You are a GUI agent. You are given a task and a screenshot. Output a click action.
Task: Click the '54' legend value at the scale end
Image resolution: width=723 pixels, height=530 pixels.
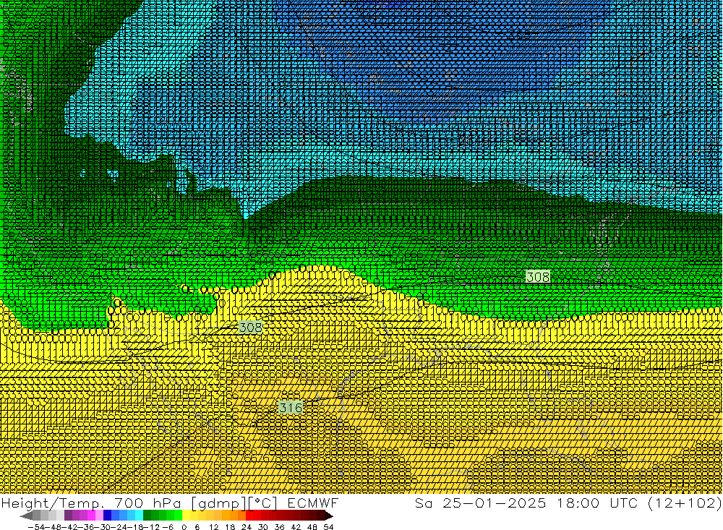coord(328,527)
